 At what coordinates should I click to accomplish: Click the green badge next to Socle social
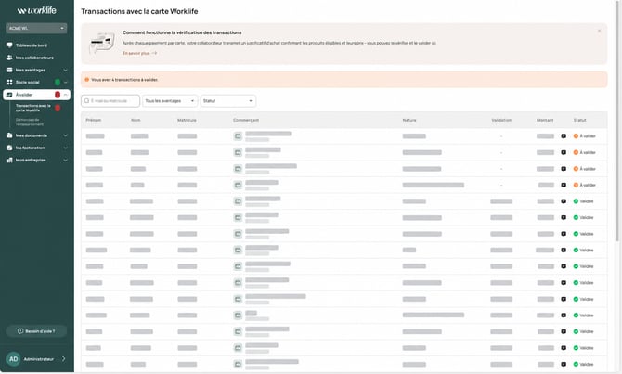click(x=58, y=82)
